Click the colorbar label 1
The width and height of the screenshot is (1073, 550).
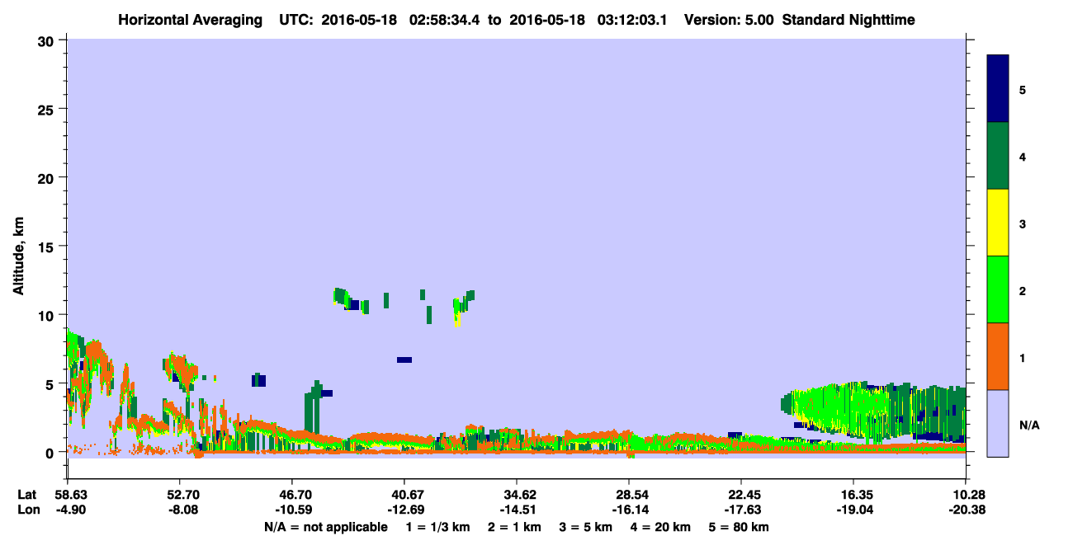1023,357
